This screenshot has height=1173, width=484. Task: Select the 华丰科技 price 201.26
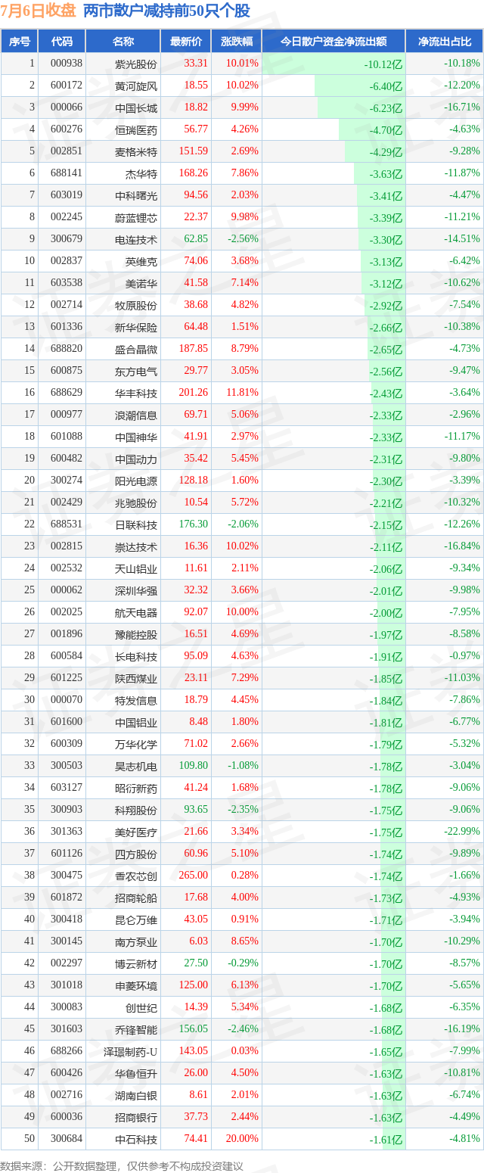click(x=193, y=393)
